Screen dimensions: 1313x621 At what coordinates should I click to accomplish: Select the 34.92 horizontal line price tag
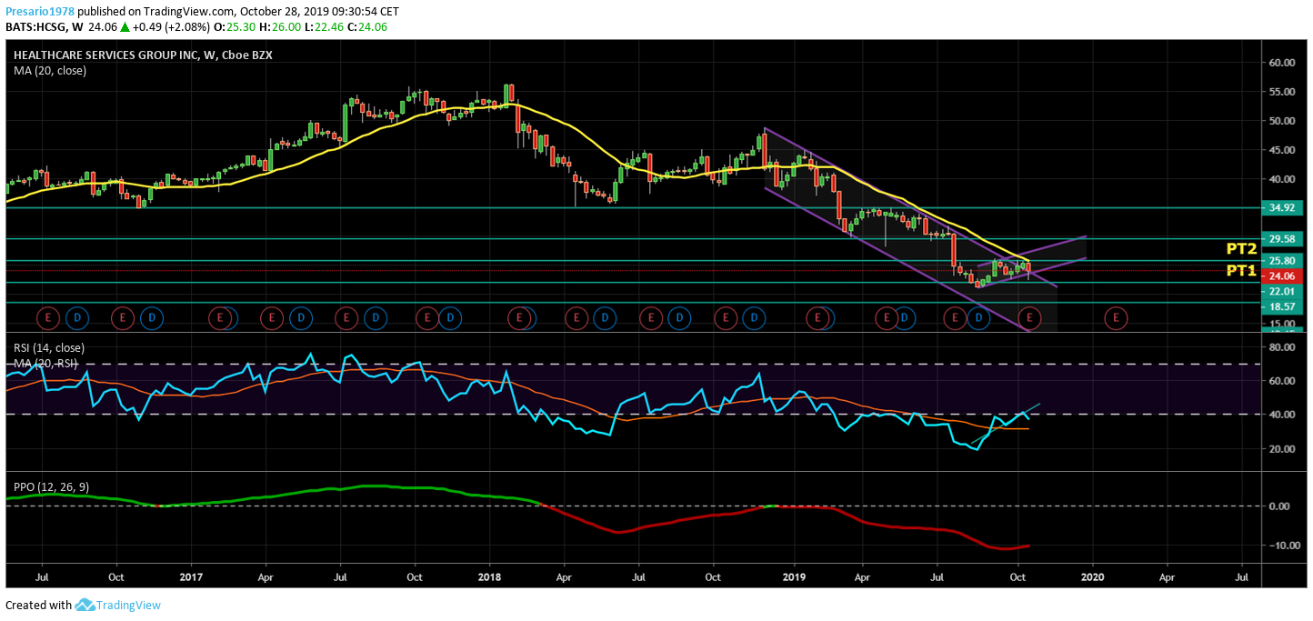pyautogui.click(x=1281, y=207)
